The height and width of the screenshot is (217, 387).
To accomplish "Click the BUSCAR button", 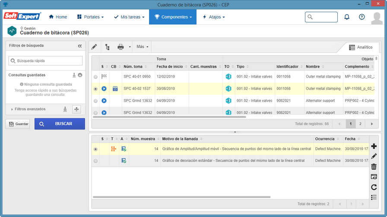I will coord(60,124).
